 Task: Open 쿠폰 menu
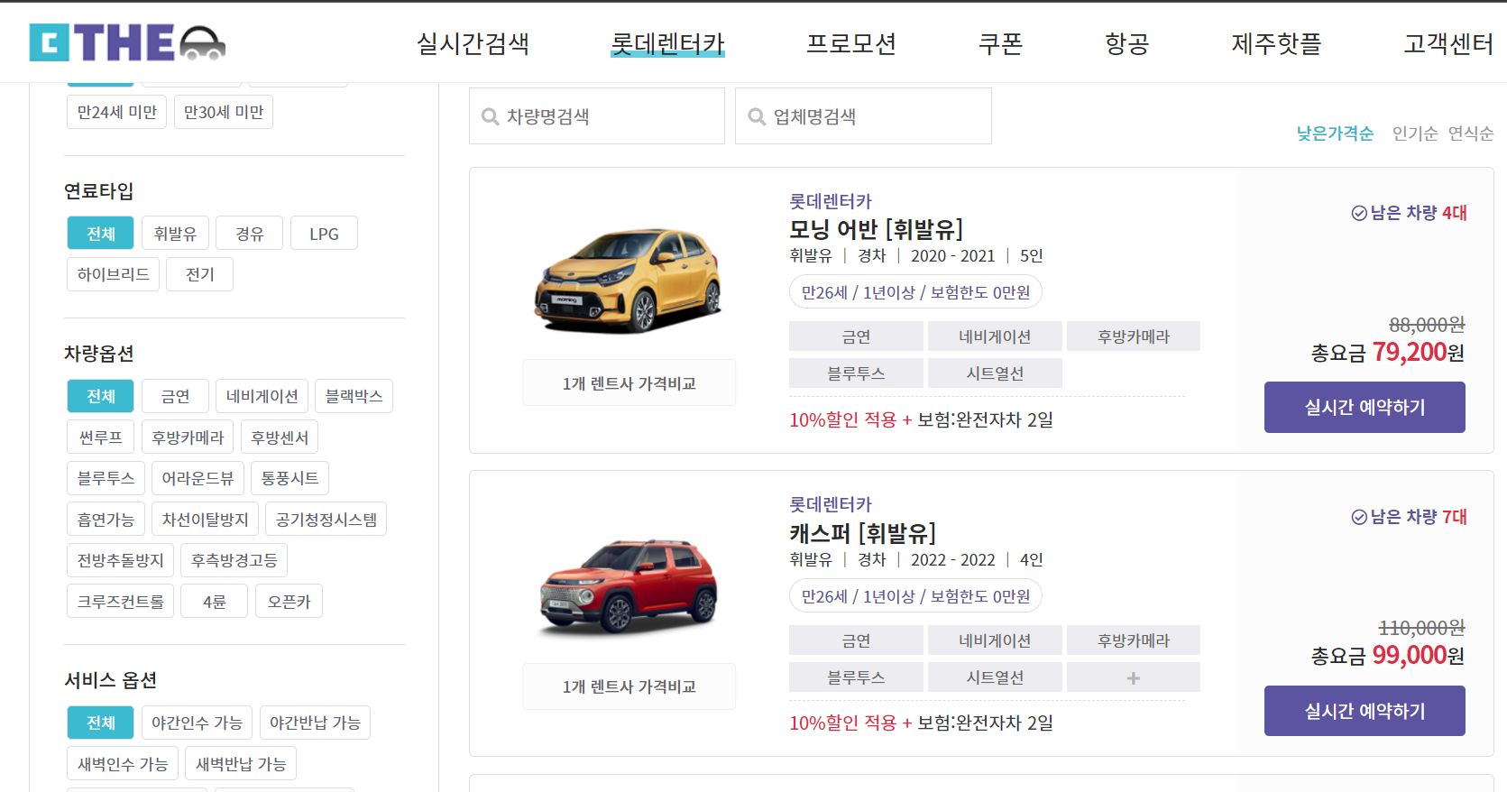[1001, 43]
